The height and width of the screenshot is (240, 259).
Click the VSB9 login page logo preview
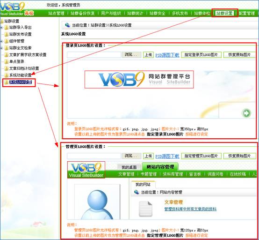139,80
